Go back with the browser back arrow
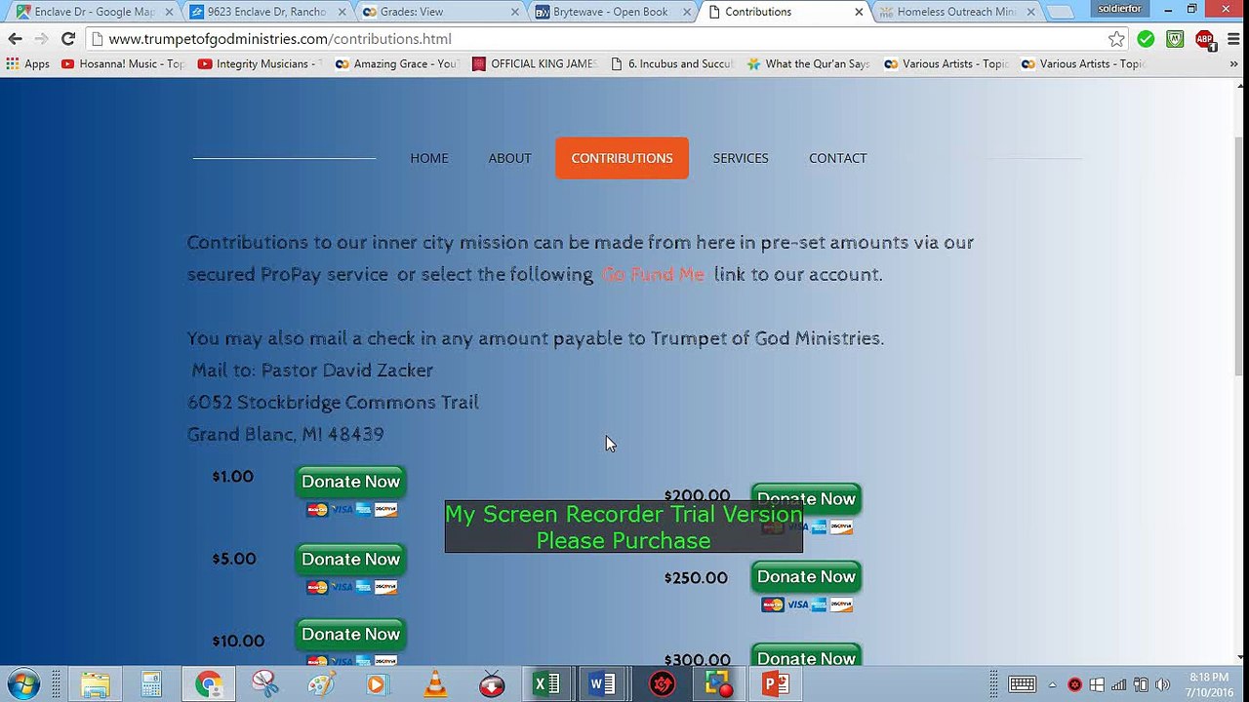The image size is (1249, 702). coord(15,39)
